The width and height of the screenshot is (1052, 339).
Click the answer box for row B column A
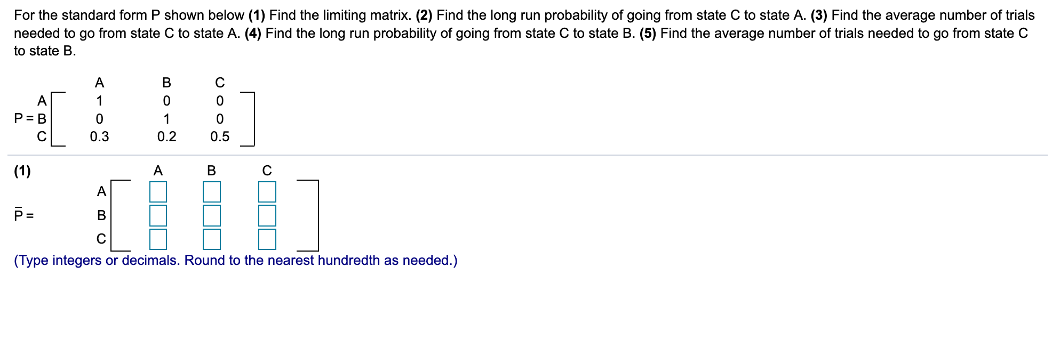point(158,216)
